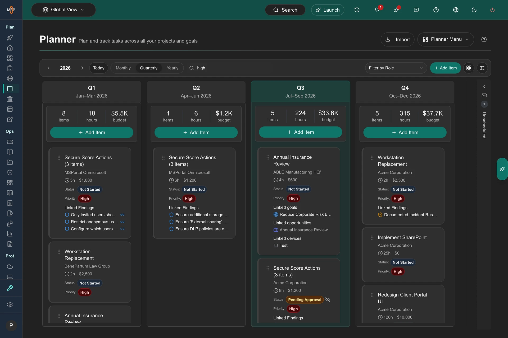The height and width of the screenshot is (338, 508).
Task: Open the target goals icon in sidebar
Action: pyautogui.click(x=10, y=78)
